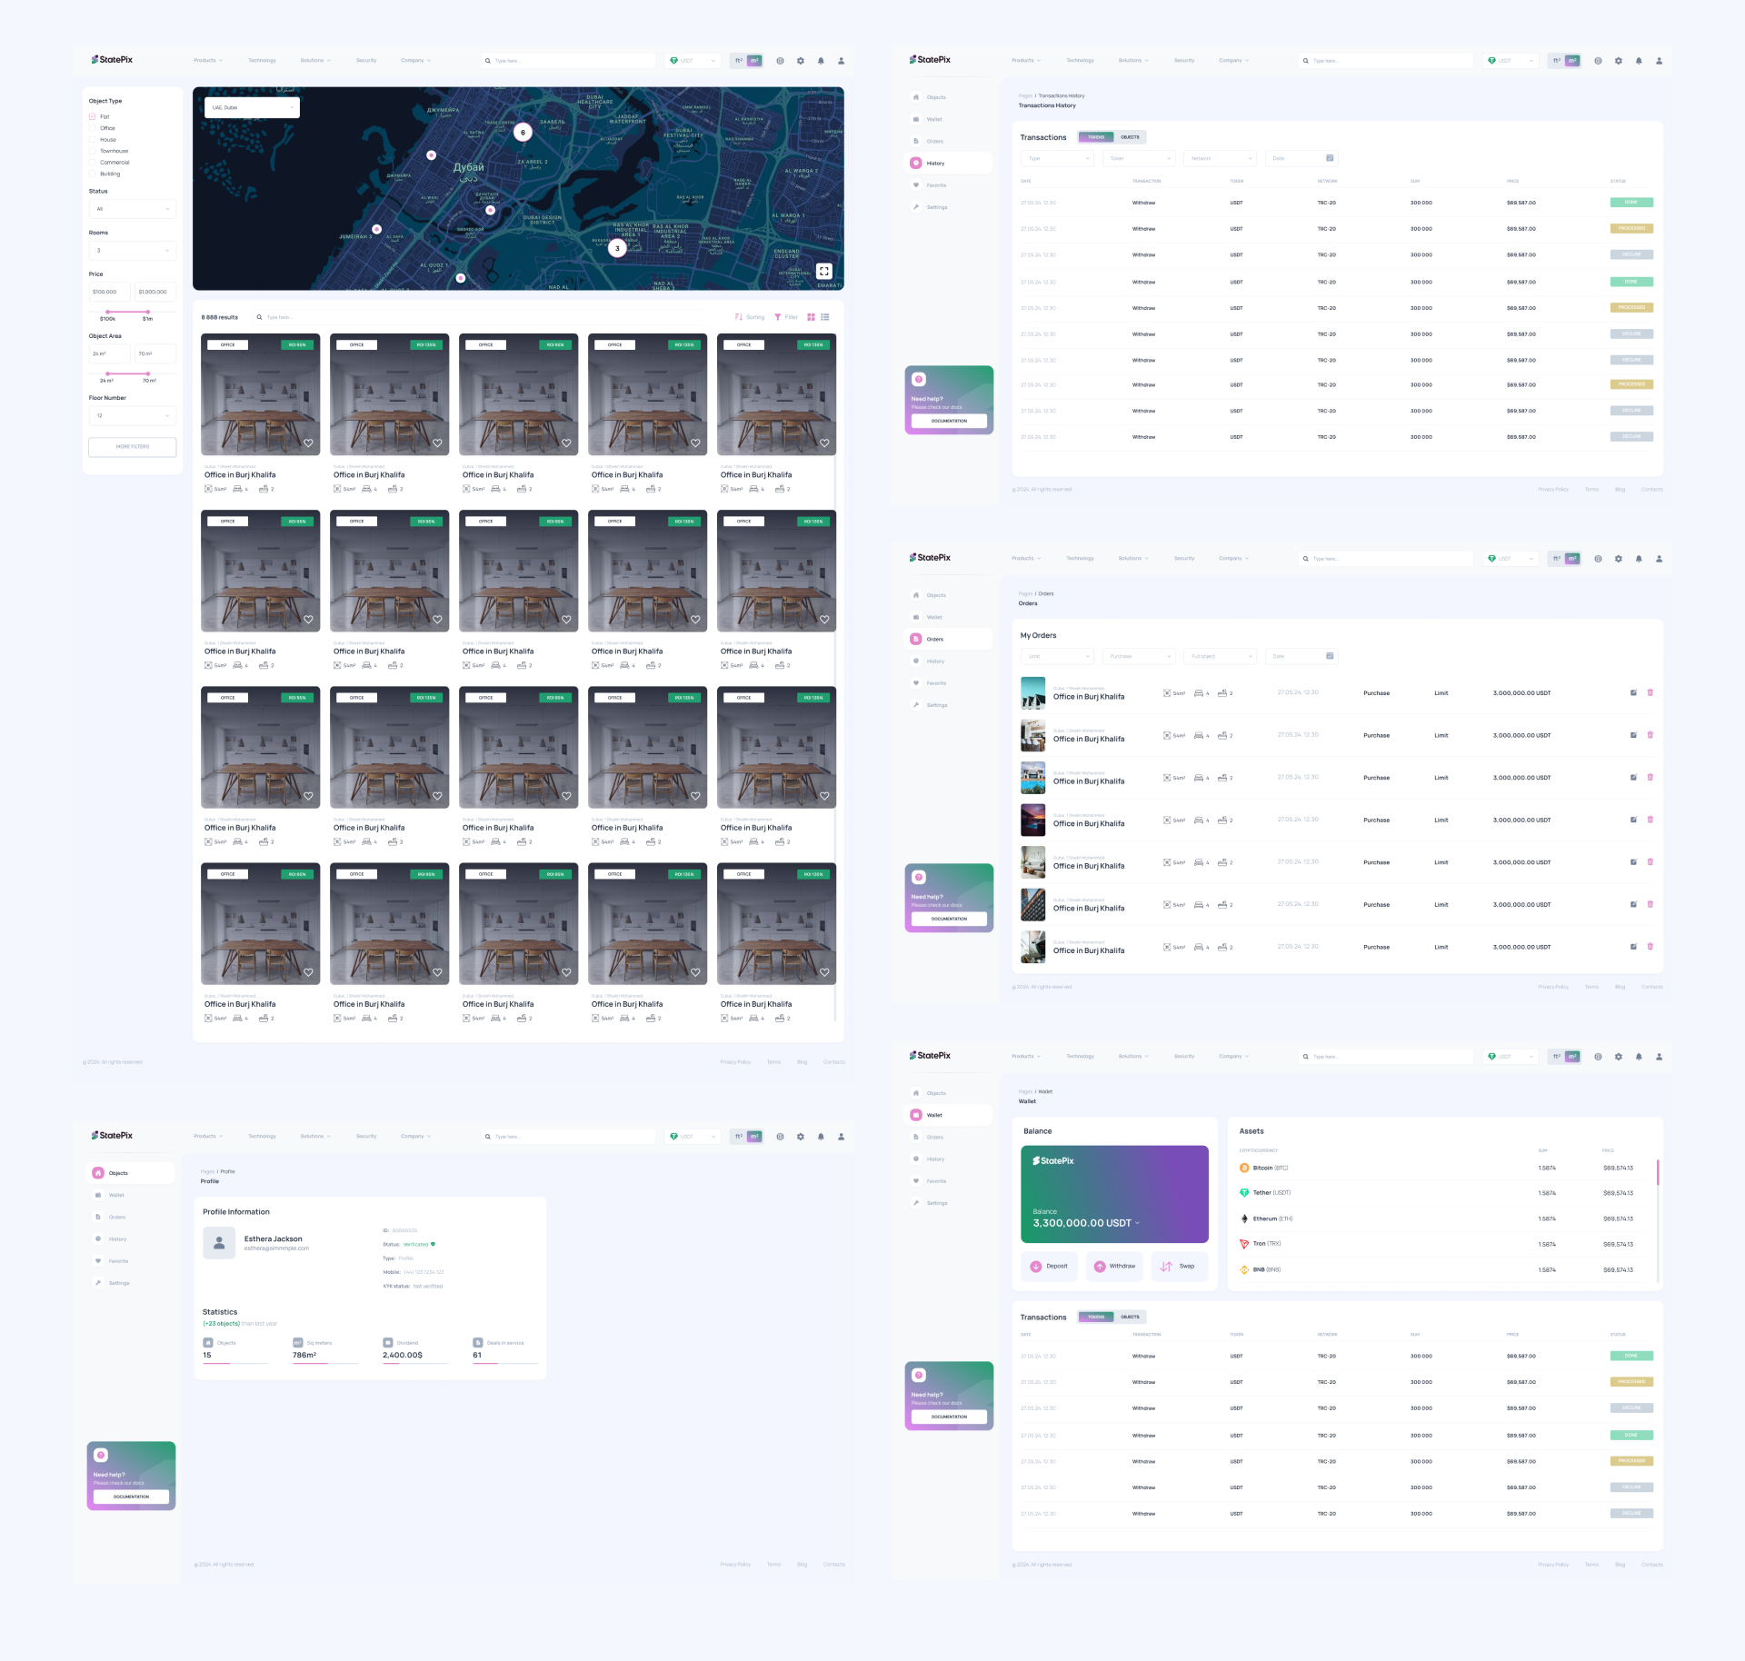Switch results to list view icon
This screenshot has width=1745, height=1661.
[825, 317]
